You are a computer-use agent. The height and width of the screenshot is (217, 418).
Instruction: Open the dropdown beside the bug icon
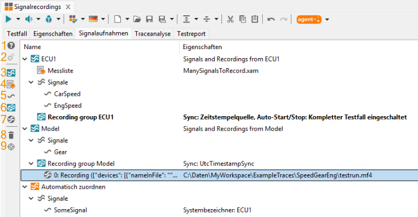(x=58, y=19)
